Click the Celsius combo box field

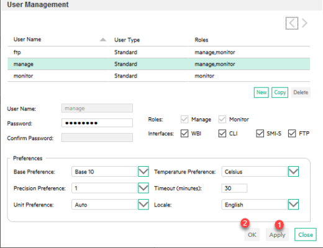(x=255, y=172)
